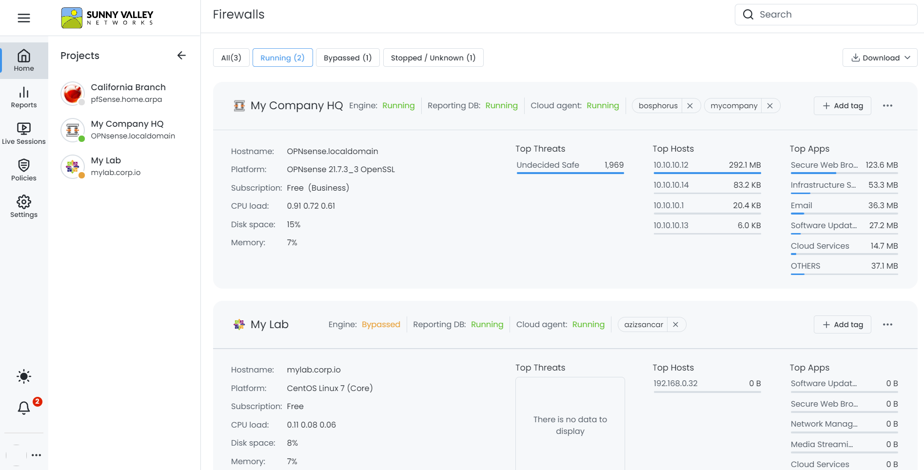
Task: Click Undecided Safe threat entry
Action: [x=570, y=167]
